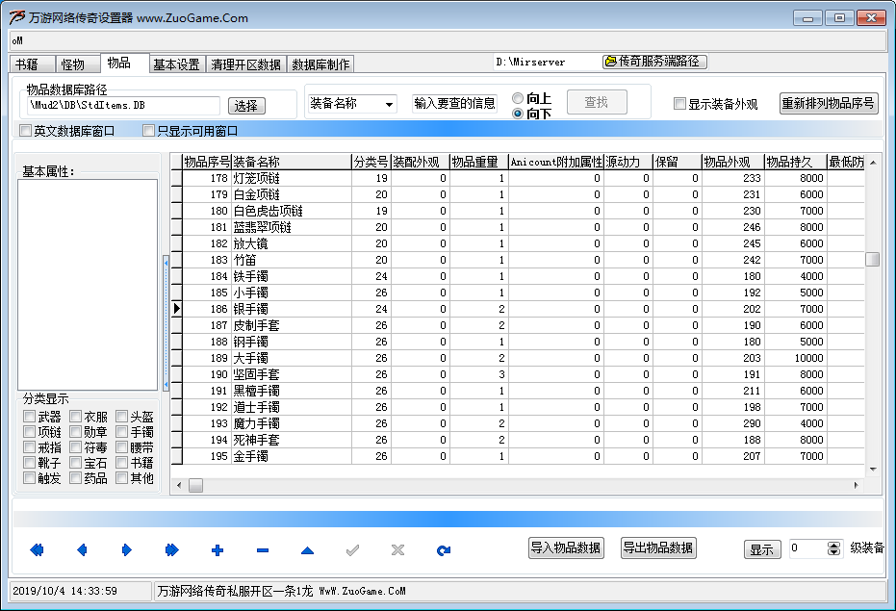Open the 装备名称 search field dropdown
The height and width of the screenshot is (611, 896).
click(389, 104)
